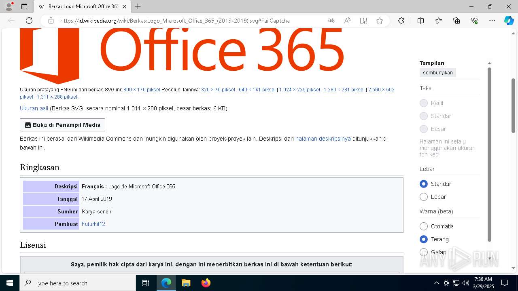
Task: Select Terang color mode
Action: click(x=424, y=239)
